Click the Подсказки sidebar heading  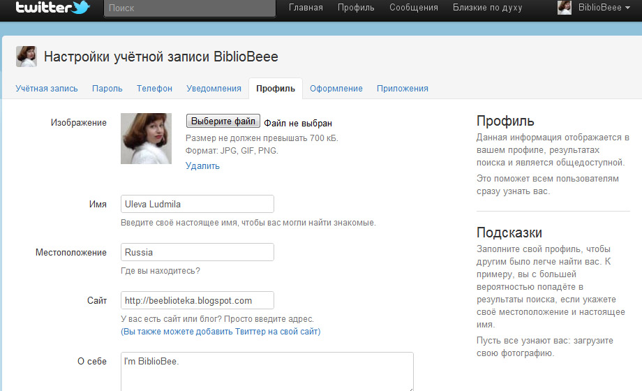pyautogui.click(x=509, y=233)
